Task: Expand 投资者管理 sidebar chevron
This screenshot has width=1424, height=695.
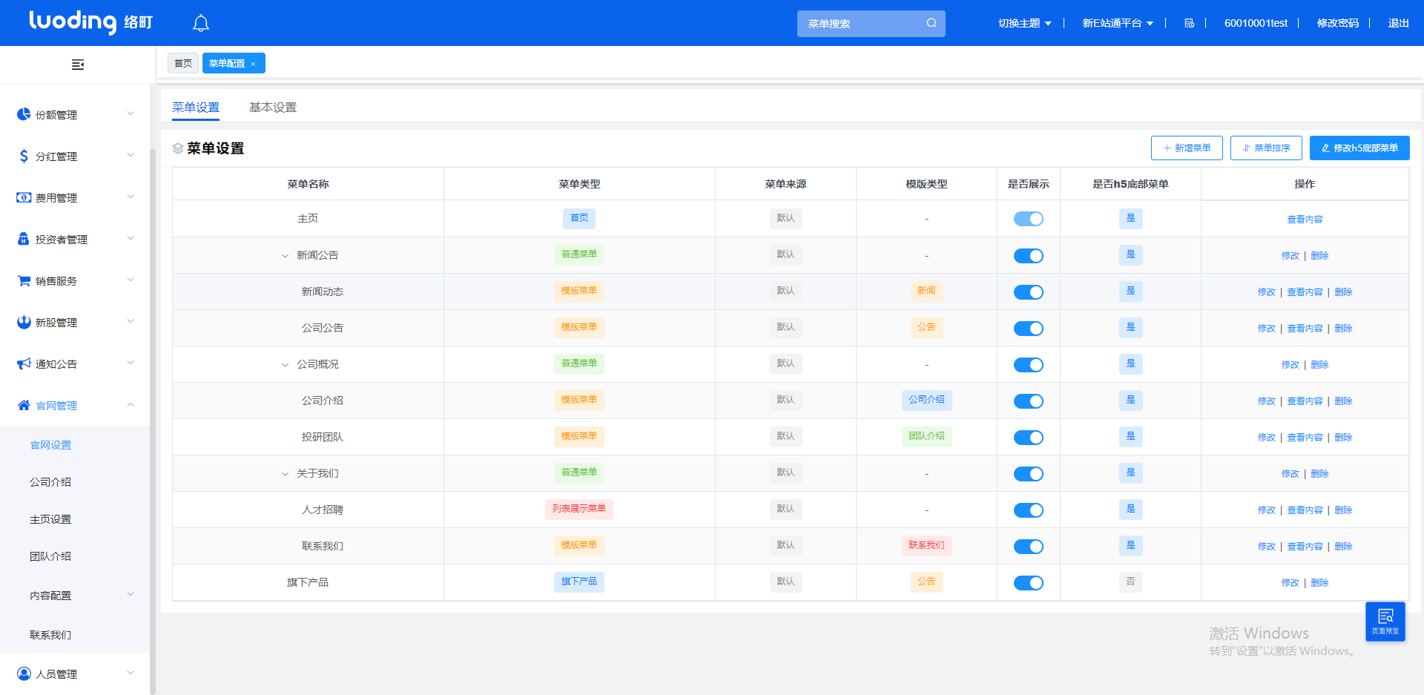Action: pos(131,238)
